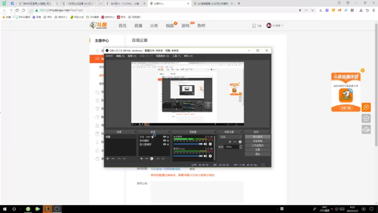378x213 pixels.
Task: Open the browser downloads icon
Action: (x=361, y=10)
